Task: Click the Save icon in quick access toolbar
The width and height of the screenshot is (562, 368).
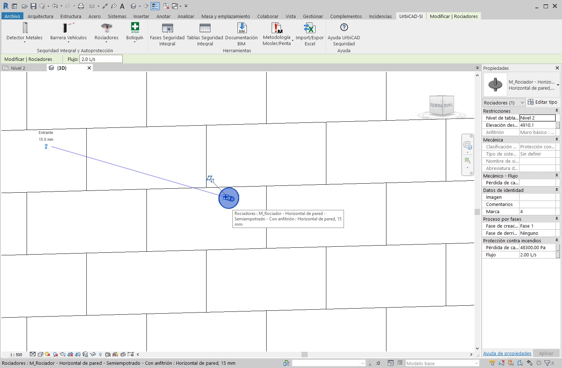Action: pos(33,6)
